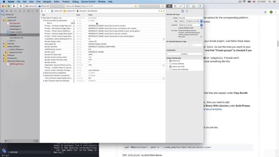Open the Navigate menu
279x157 pixels.
coord(47,2)
